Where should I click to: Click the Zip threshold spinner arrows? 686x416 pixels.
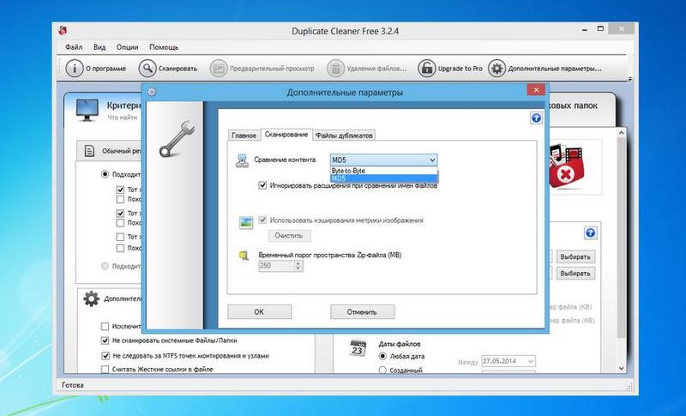click(x=298, y=266)
